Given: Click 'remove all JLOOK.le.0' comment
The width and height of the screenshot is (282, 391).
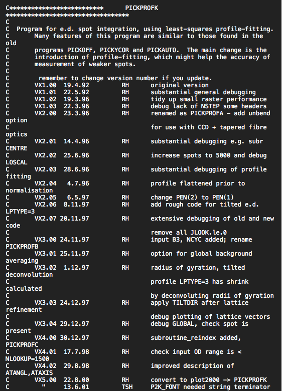Looking at the screenshot, I should pyautogui.click(x=189, y=233).
